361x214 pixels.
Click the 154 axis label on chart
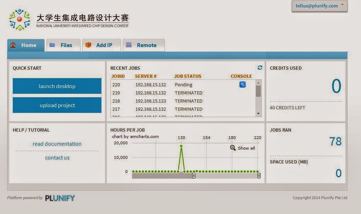(x=206, y=138)
